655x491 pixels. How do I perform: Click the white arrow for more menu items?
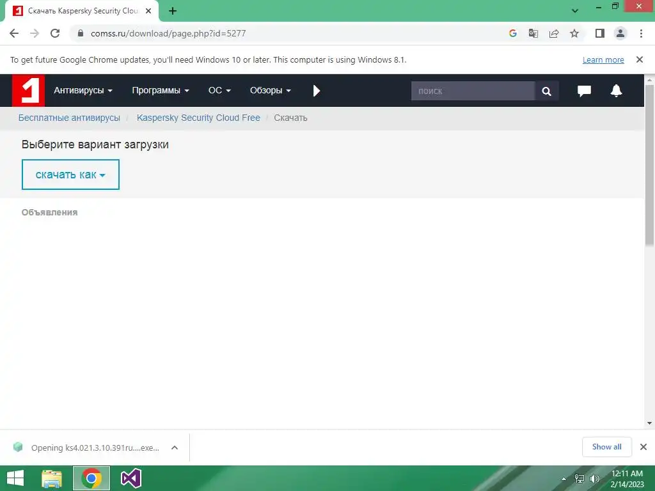tap(316, 91)
